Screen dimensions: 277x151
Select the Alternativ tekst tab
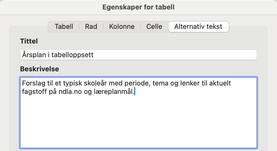tap(198, 26)
